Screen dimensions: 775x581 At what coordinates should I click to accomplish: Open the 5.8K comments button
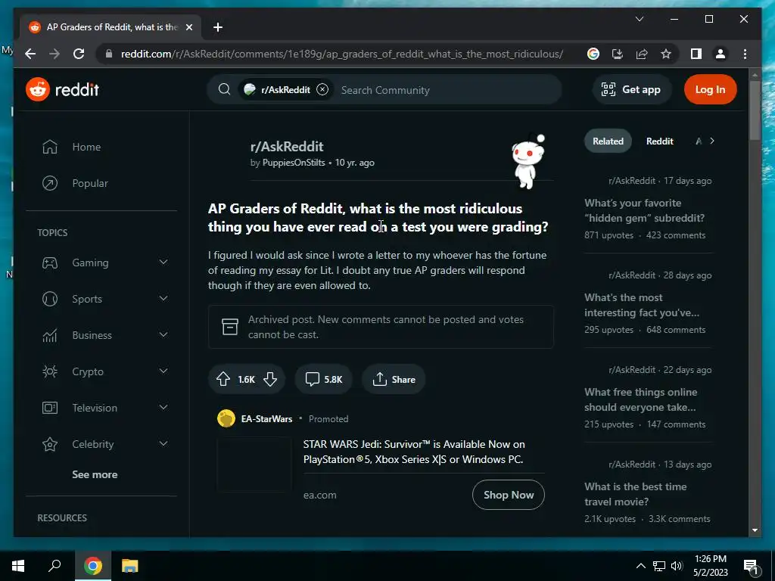tap(323, 379)
